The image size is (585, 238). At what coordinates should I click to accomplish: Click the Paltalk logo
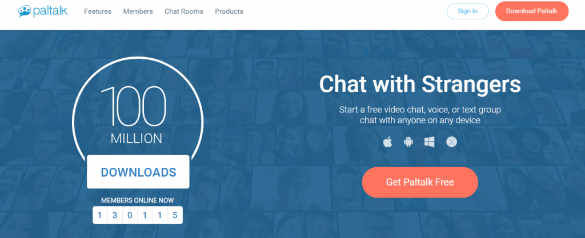43,11
